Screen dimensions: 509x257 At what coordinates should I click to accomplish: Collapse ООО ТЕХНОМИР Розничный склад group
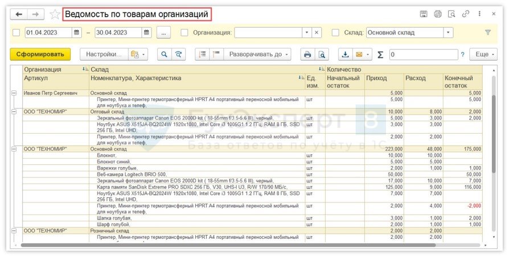[14, 231]
